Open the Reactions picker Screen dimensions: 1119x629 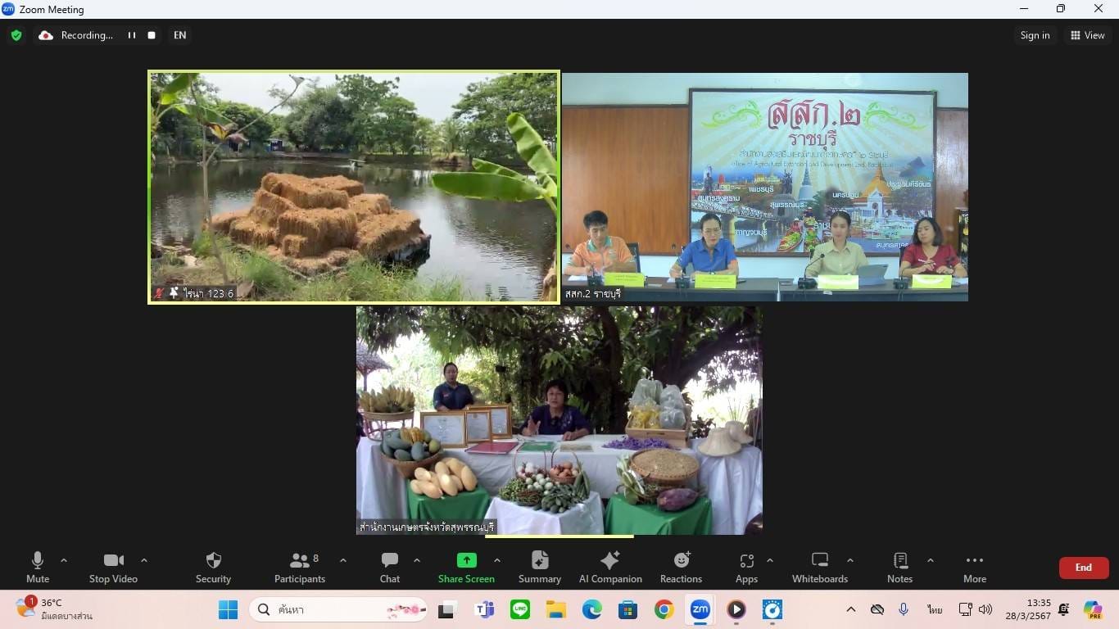[x=681, y=567]
